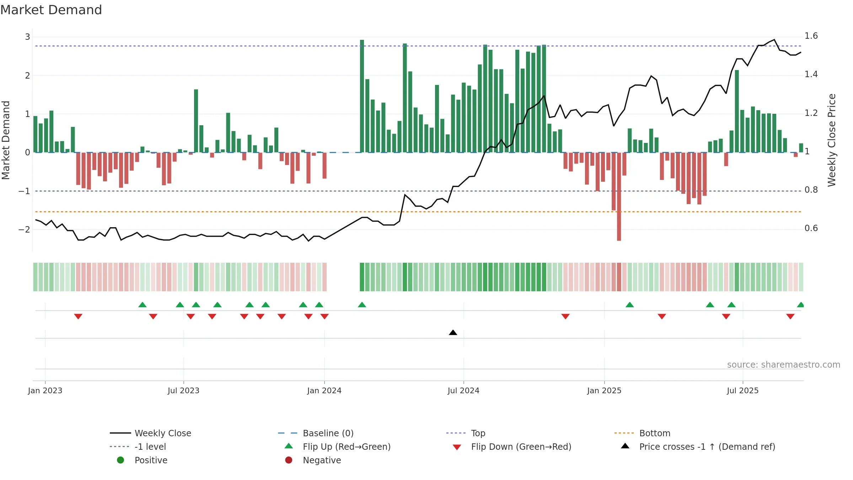Image resolution: width=853 pixels, height=480 pixels.
Task: Click the black Price crosses -1 legend triangle
Action: click(x=625, y=446)
